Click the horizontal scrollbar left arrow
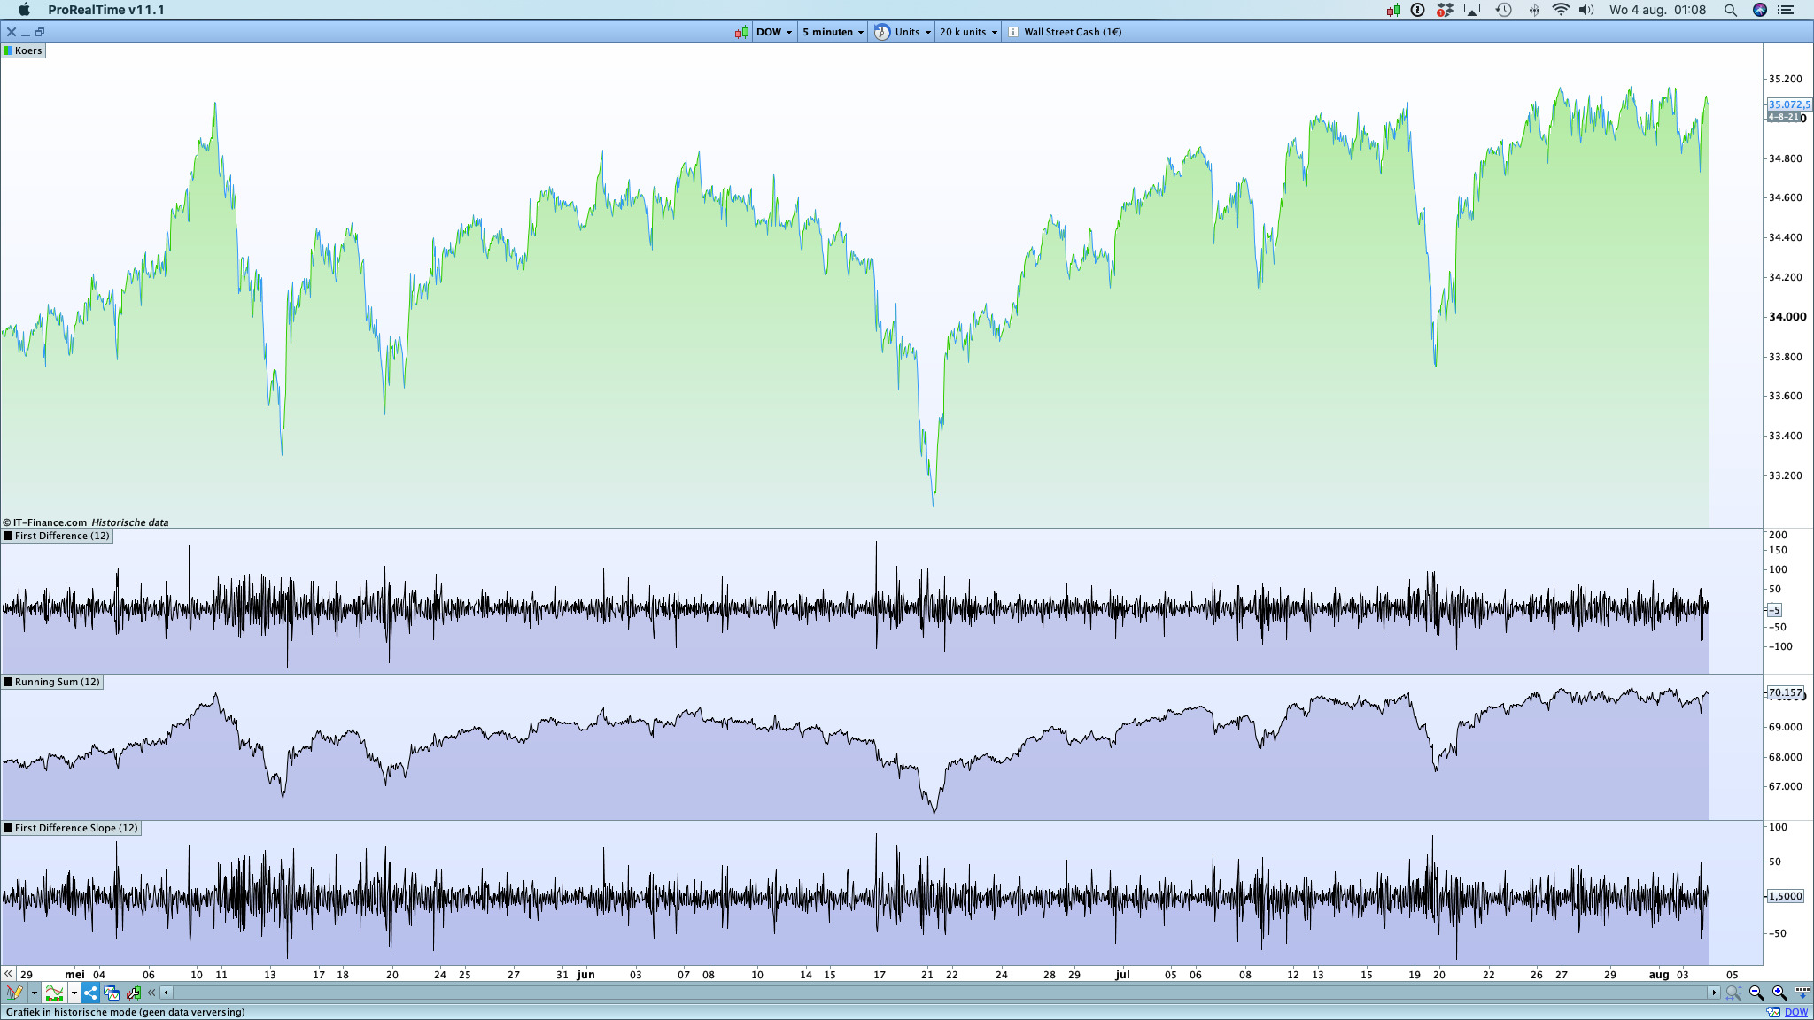 coord(167,993)
